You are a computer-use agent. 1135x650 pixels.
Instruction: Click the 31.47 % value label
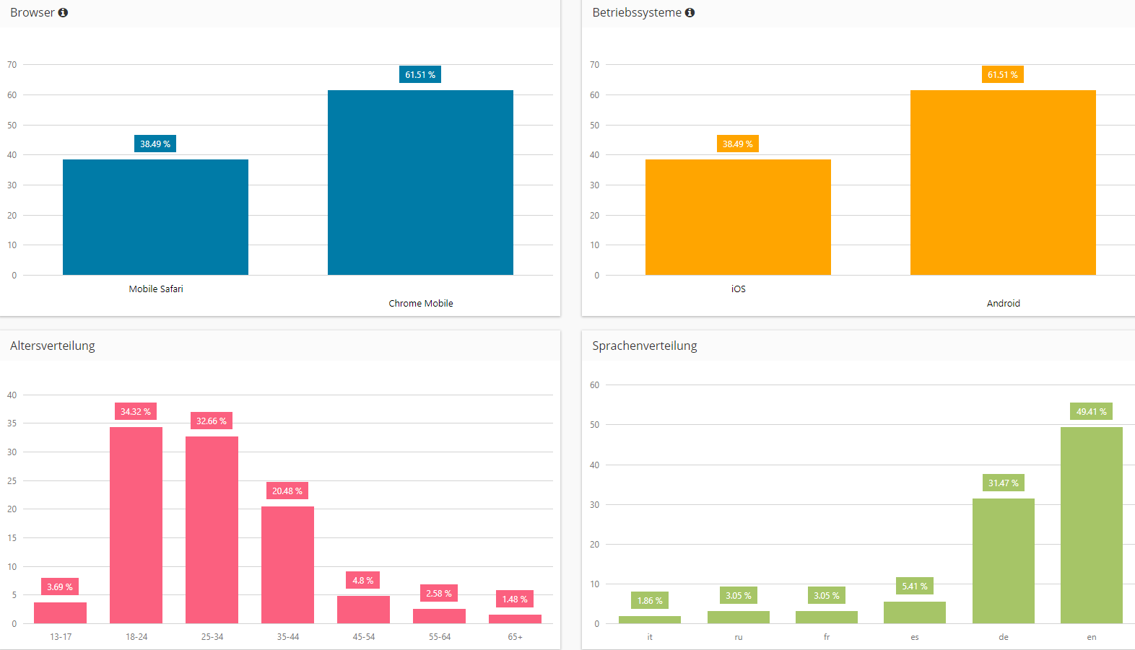[1004, 483]
